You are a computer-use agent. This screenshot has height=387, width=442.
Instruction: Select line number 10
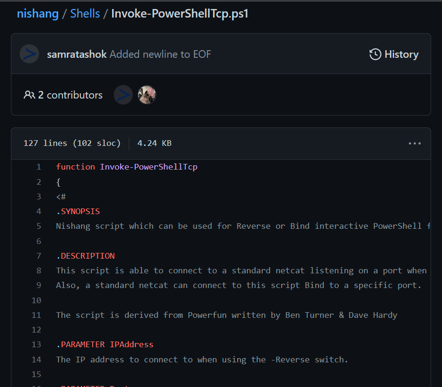point(36,300)
